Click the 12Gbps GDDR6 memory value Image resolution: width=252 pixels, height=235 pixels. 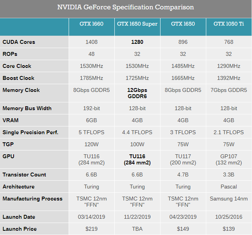click(x=137, y=93)
